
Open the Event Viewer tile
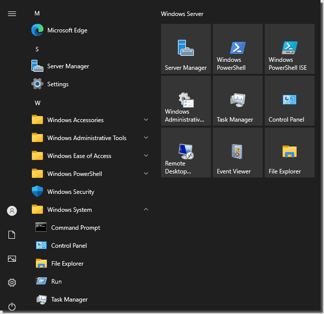point(238,153)
